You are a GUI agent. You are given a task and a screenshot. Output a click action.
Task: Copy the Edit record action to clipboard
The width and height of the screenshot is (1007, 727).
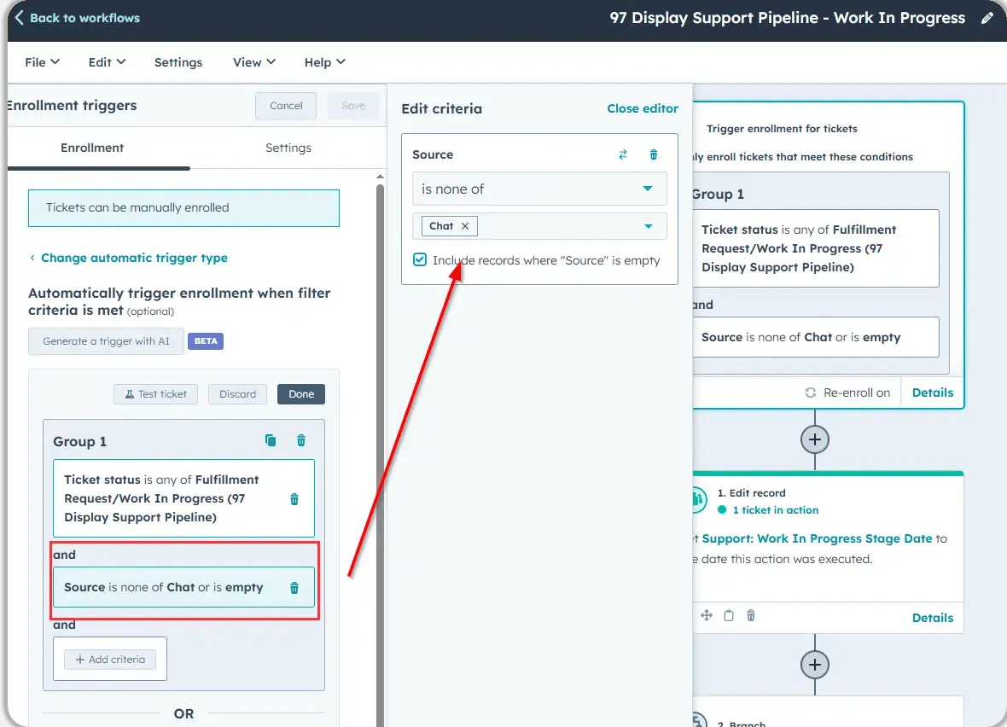[x=727, y=616]
